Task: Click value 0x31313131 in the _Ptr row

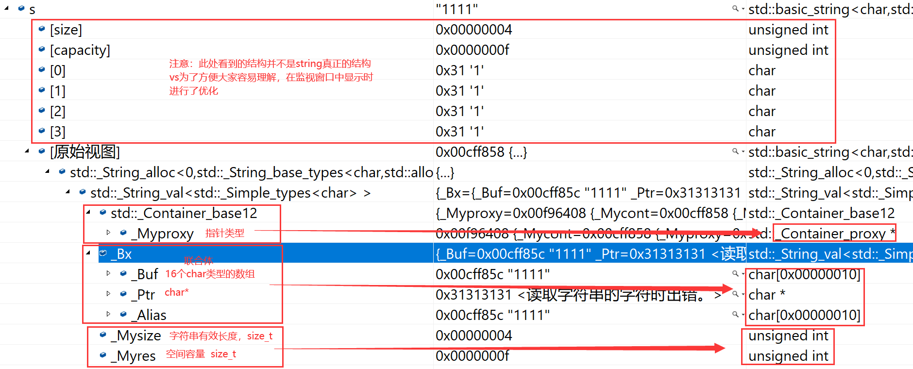Action: coord(473,295)
